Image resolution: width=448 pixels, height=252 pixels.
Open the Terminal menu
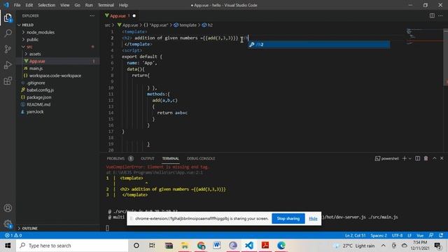point(106,5)
